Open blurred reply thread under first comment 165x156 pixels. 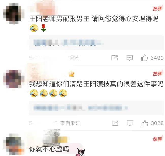[96, 43]
